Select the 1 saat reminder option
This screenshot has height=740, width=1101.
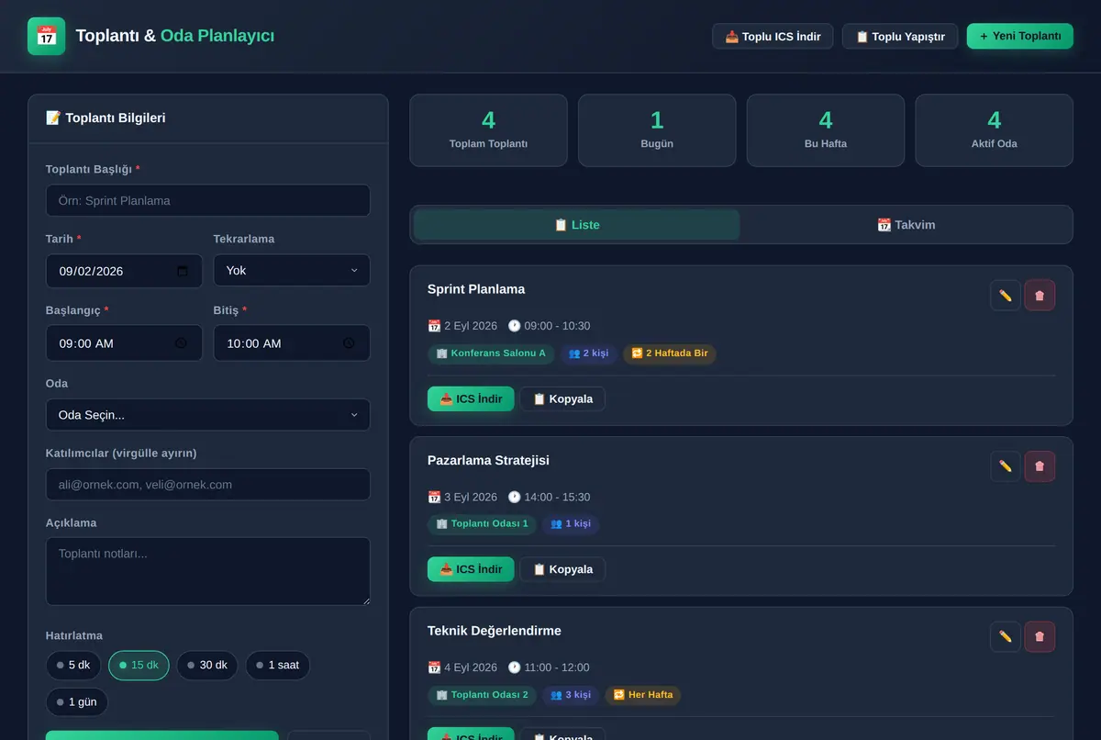[277, 666]
